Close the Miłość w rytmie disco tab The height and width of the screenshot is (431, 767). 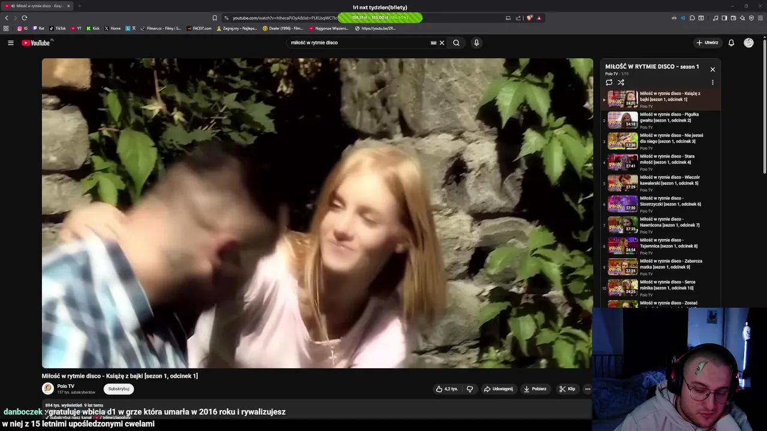pos(68,6)
